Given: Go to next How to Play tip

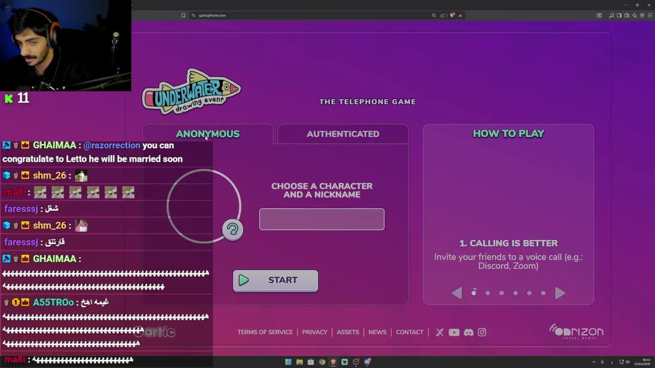Looking at the screenshot, I should (x=560, y=293).
